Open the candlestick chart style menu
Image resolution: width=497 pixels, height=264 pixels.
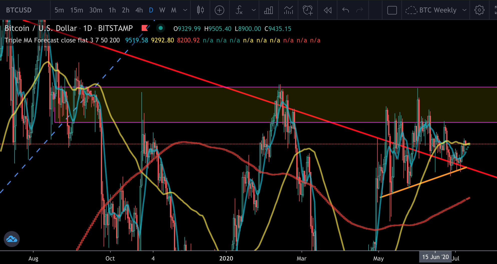[x=200, y=10]
